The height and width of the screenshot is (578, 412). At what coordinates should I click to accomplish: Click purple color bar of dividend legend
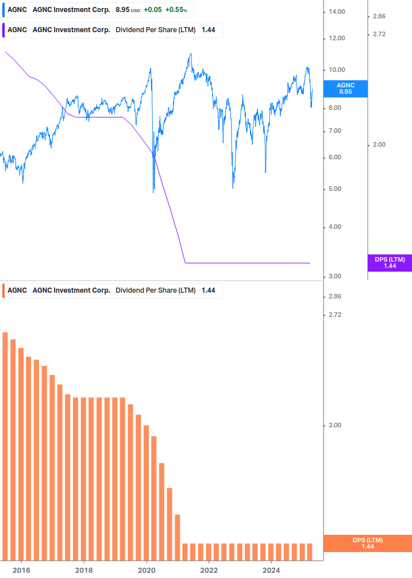3,30
